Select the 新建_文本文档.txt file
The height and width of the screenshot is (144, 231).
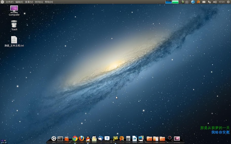click(x=14, y=42)
